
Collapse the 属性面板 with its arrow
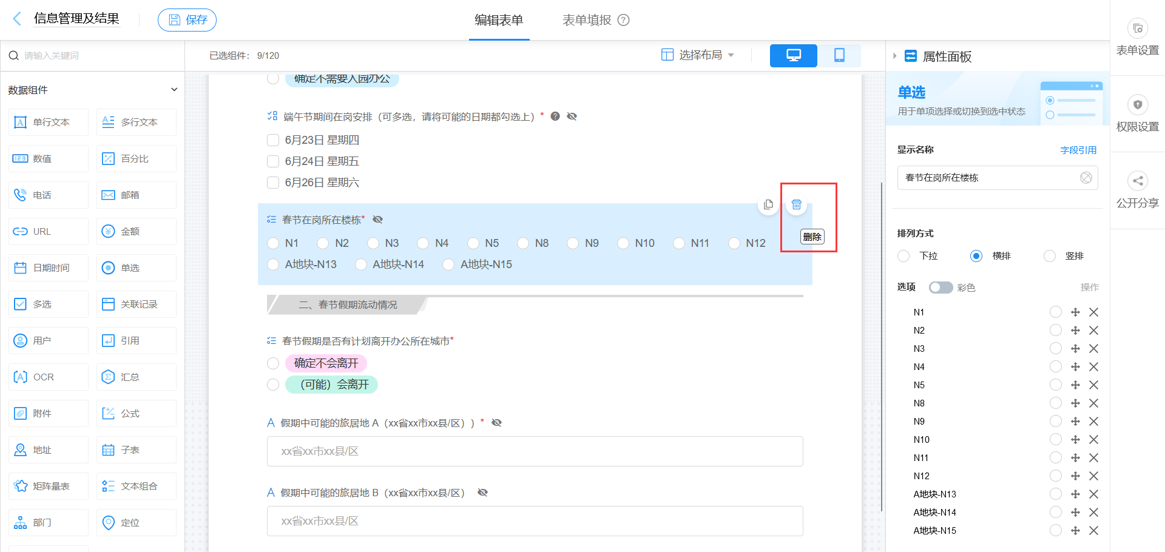[894, 55]
